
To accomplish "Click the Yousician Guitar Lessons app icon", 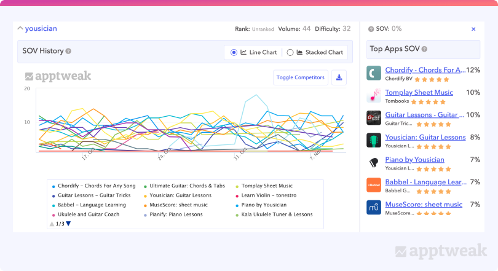I will 374,140.
